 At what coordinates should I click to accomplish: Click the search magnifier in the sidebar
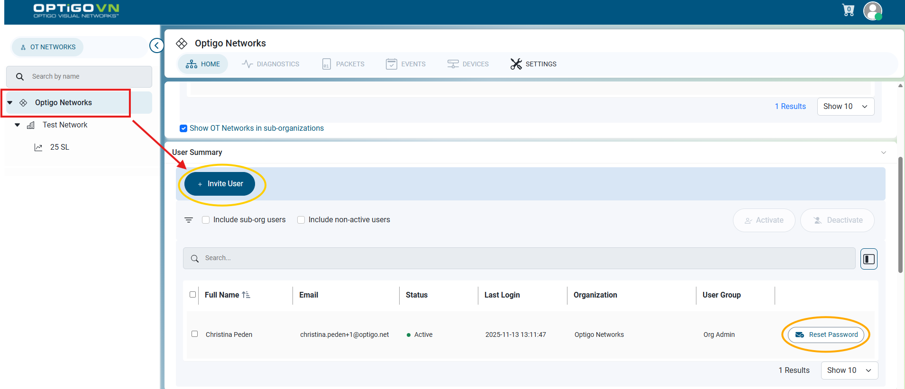click(x=20, y=77)
